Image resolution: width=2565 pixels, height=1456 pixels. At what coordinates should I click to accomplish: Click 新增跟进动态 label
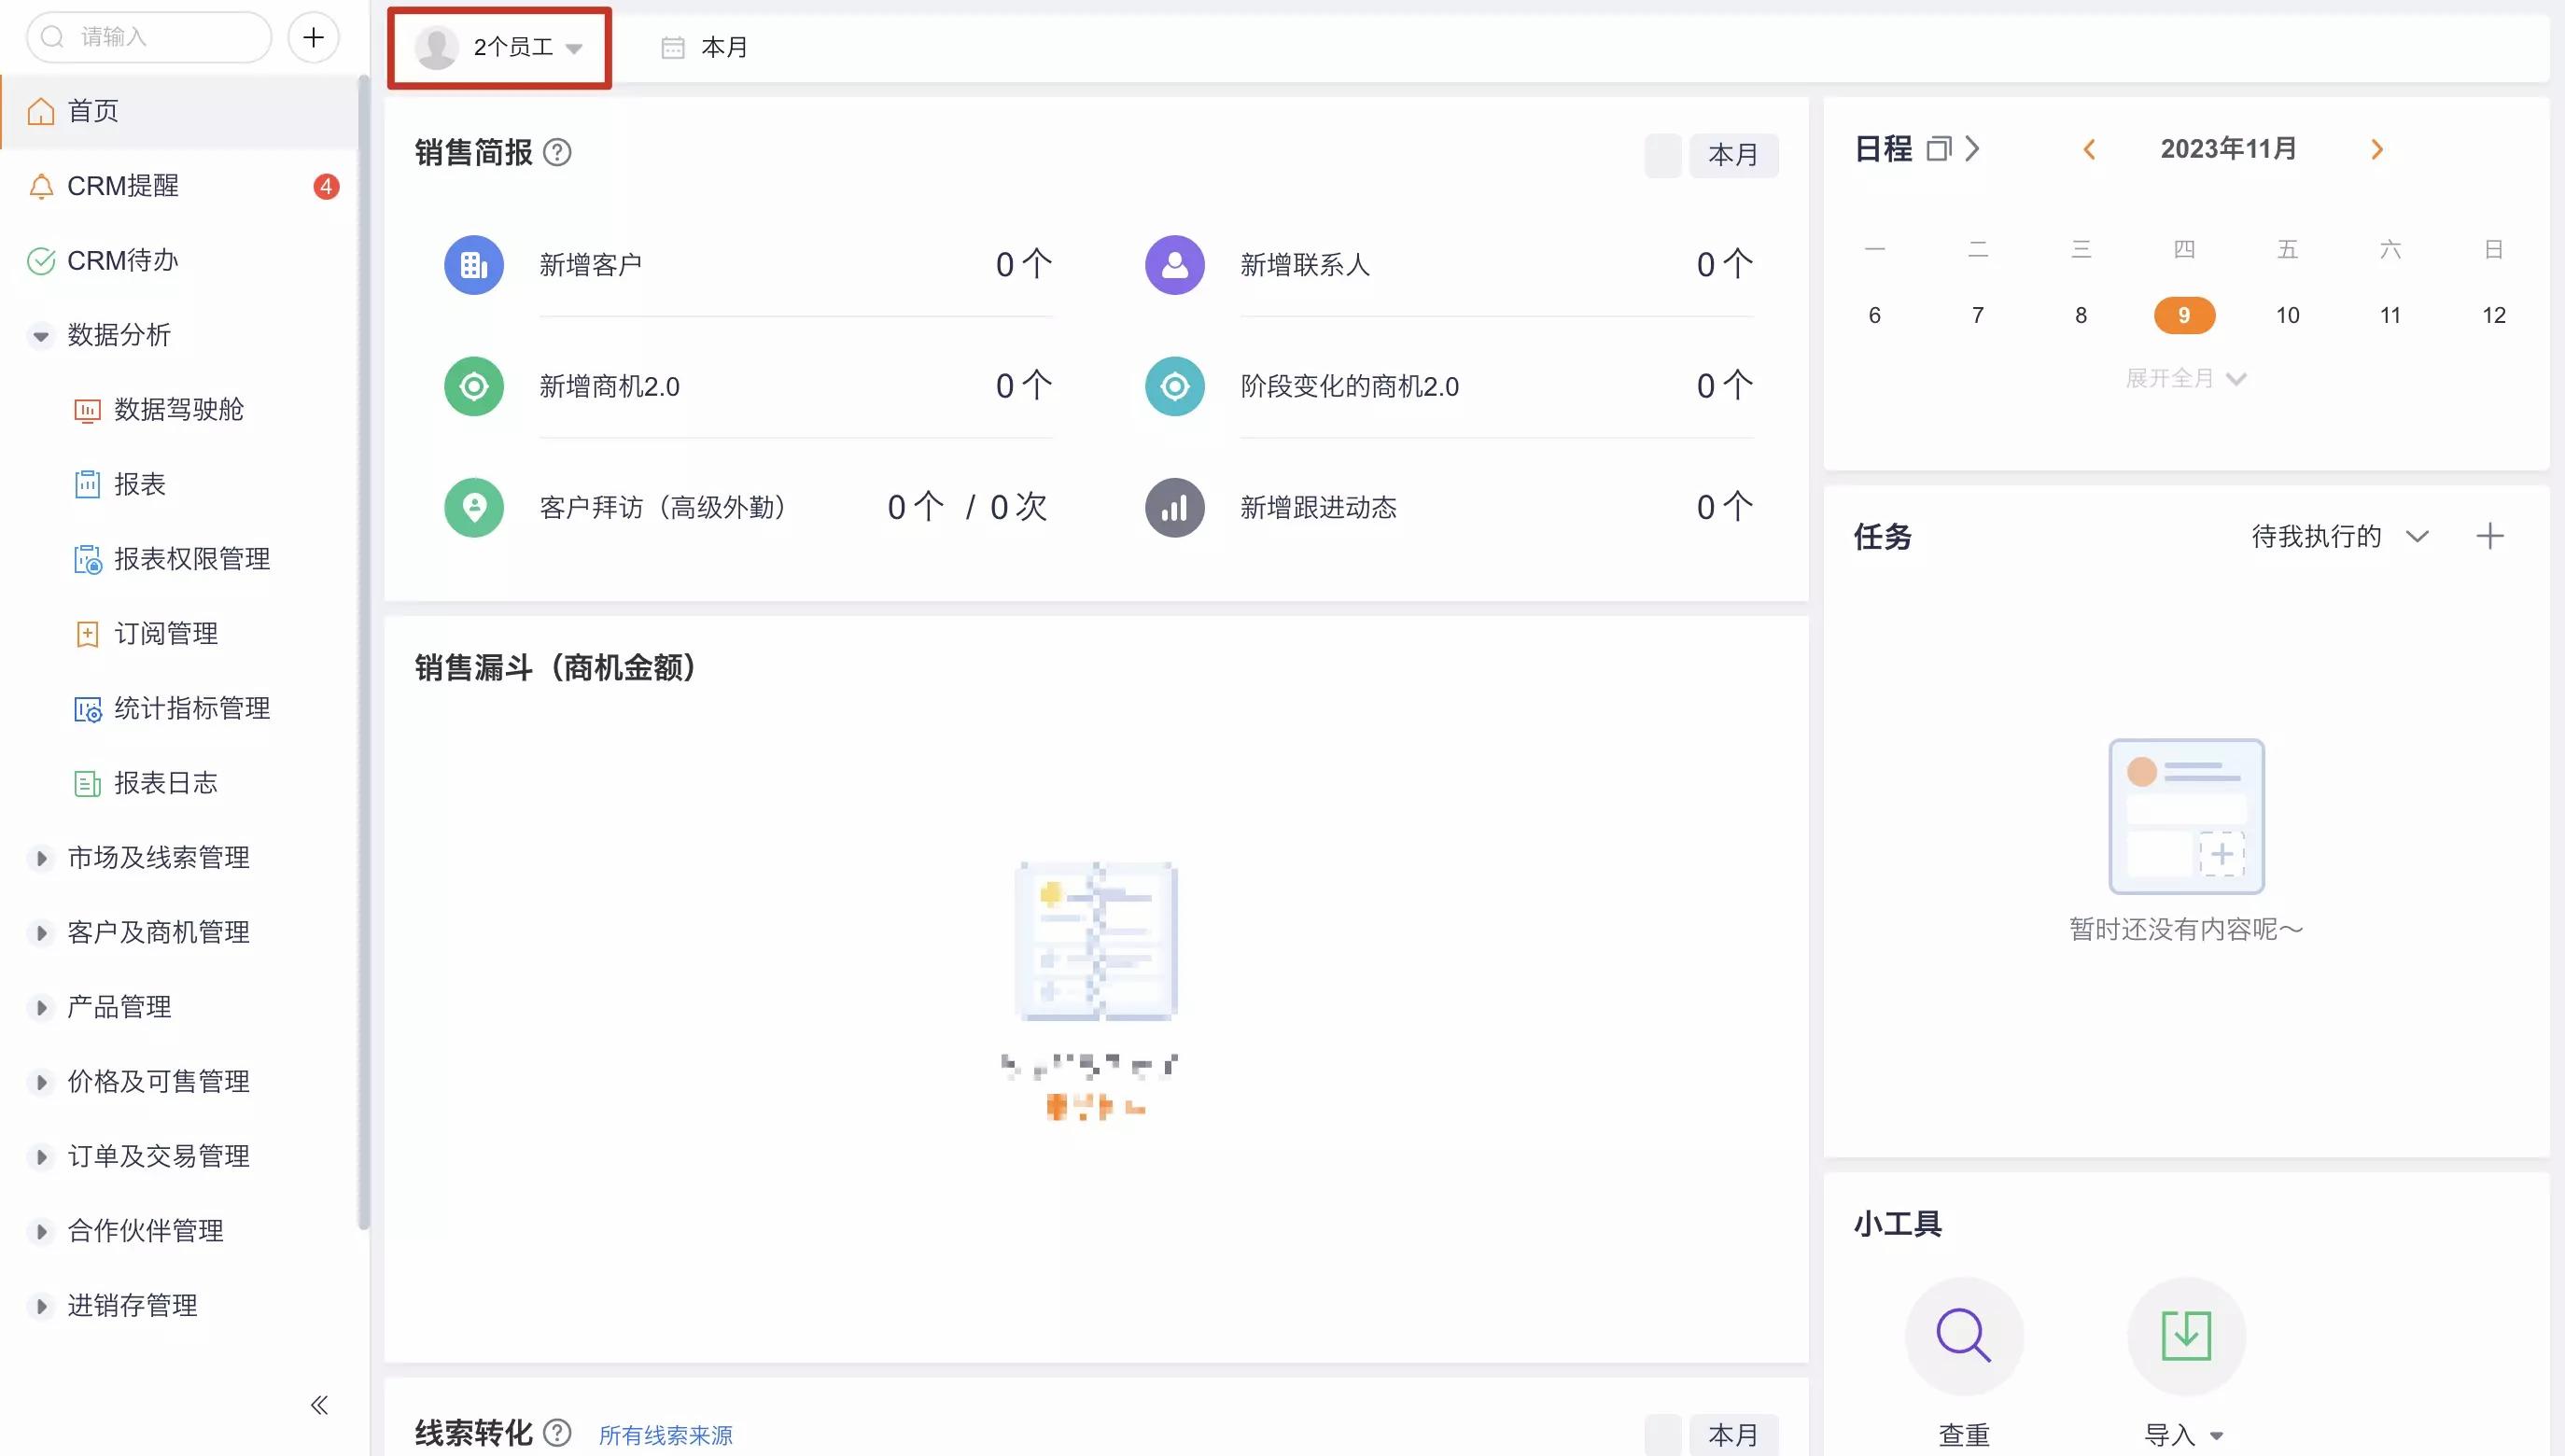coord(1318,508)
